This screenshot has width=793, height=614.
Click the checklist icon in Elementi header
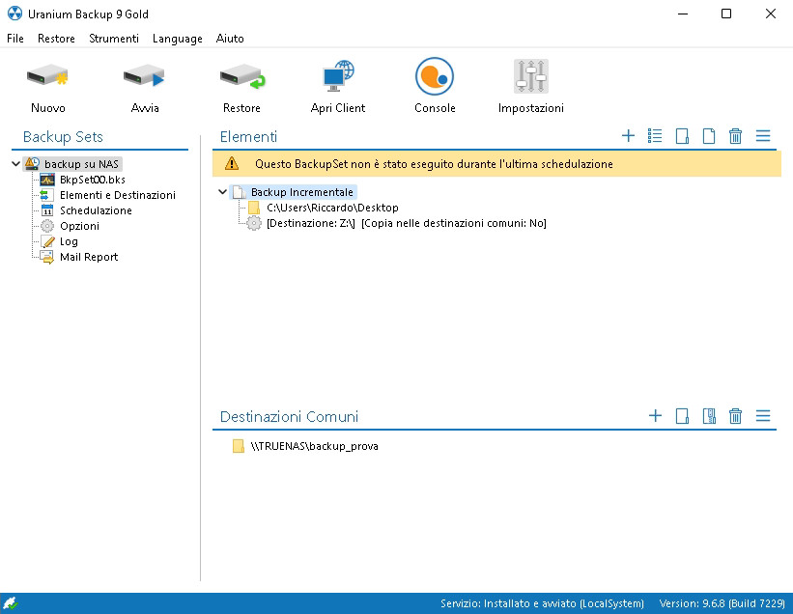click(x=655, y=135)
